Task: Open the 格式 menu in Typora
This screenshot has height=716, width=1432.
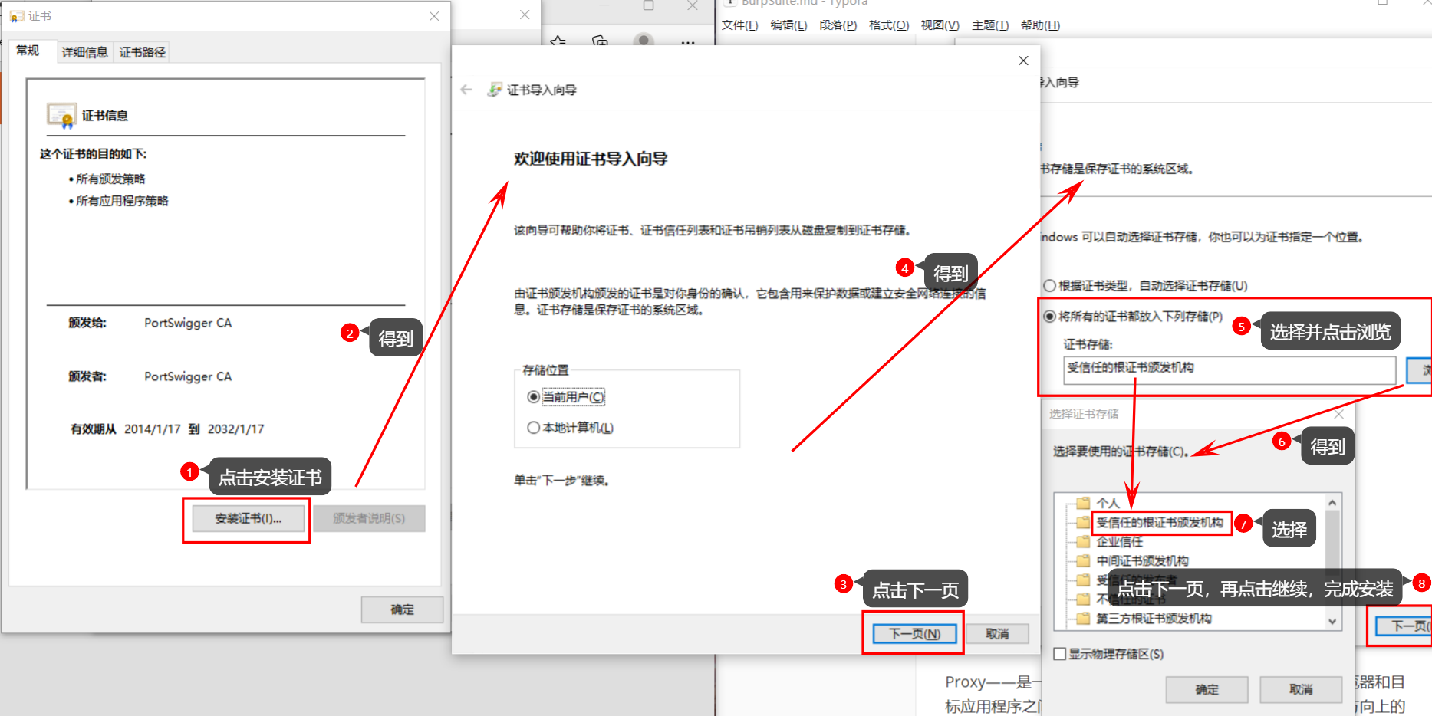Action: click(888, 25)
